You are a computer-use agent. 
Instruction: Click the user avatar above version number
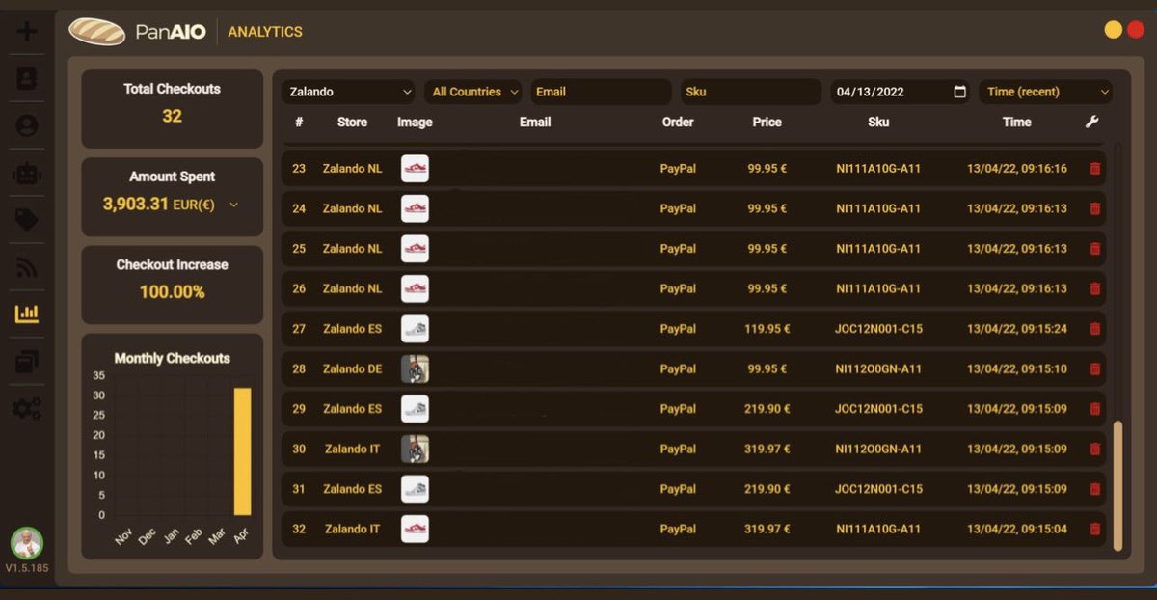coord(27,543)
